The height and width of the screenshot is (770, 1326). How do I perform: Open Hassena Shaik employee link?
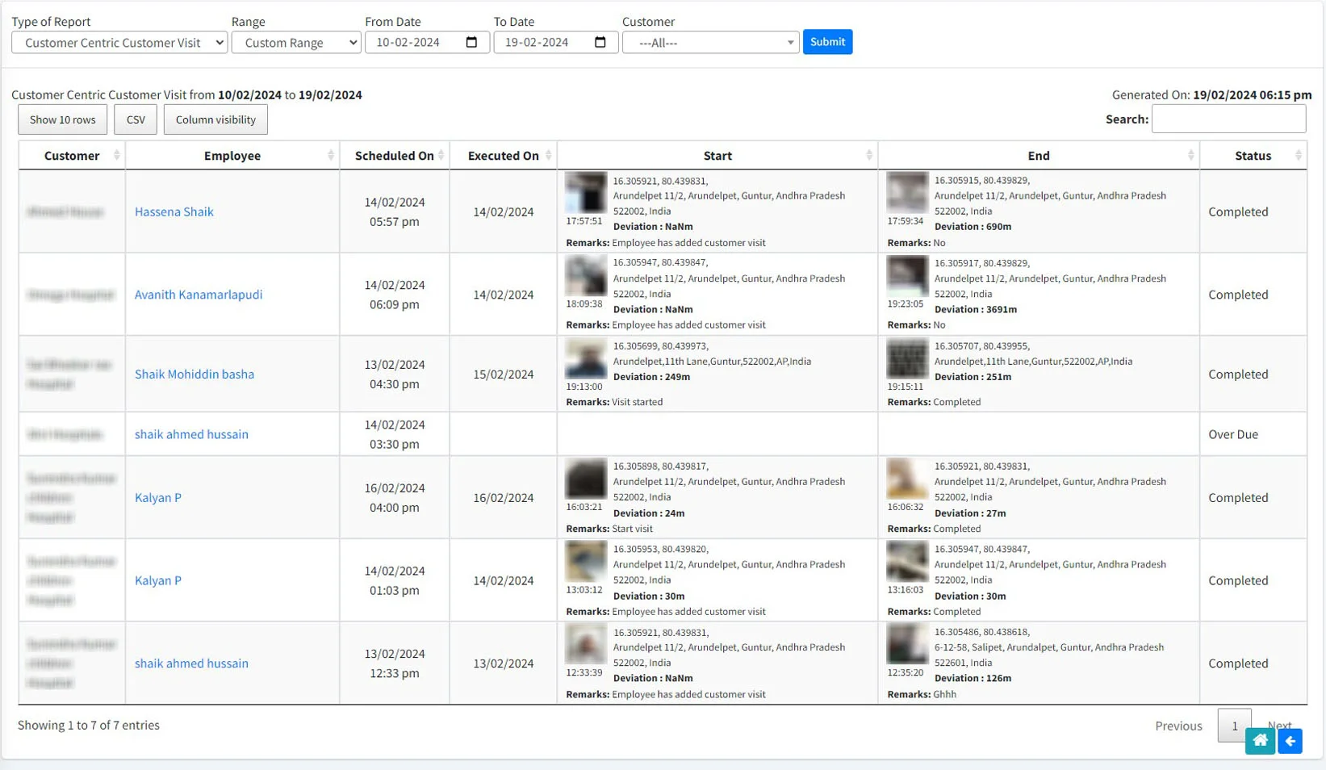[174, 211]
